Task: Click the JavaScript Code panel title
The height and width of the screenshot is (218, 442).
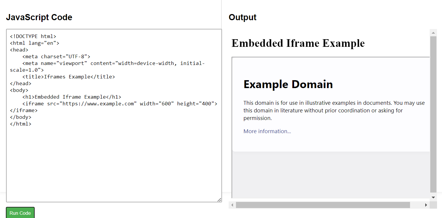Action: (x=39, y=17)
